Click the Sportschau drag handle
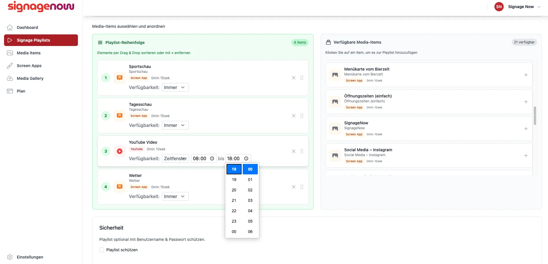 302,78
